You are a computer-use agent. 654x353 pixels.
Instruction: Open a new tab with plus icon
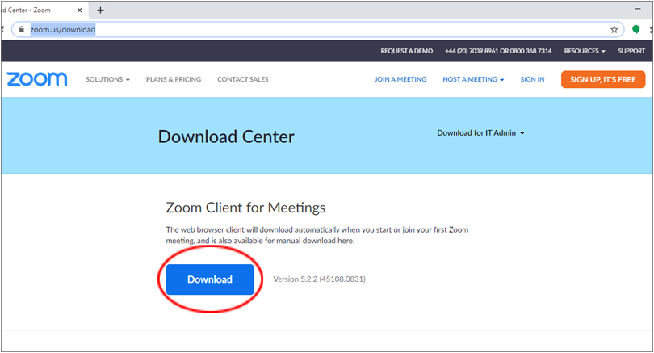coord(100,10)
